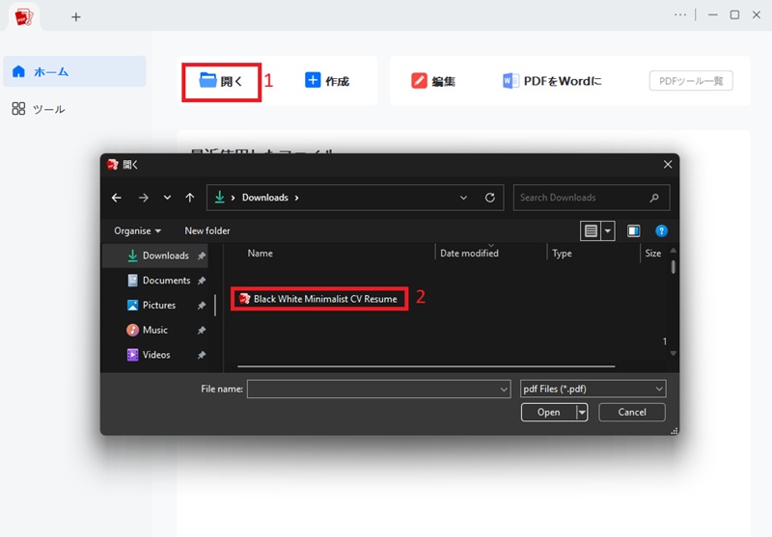Select Black White Minimalist CV Resume file

(x=319, y=299)
